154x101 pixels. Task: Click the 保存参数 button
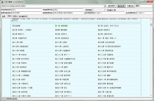pyautogui.click(x=89, y=10)
